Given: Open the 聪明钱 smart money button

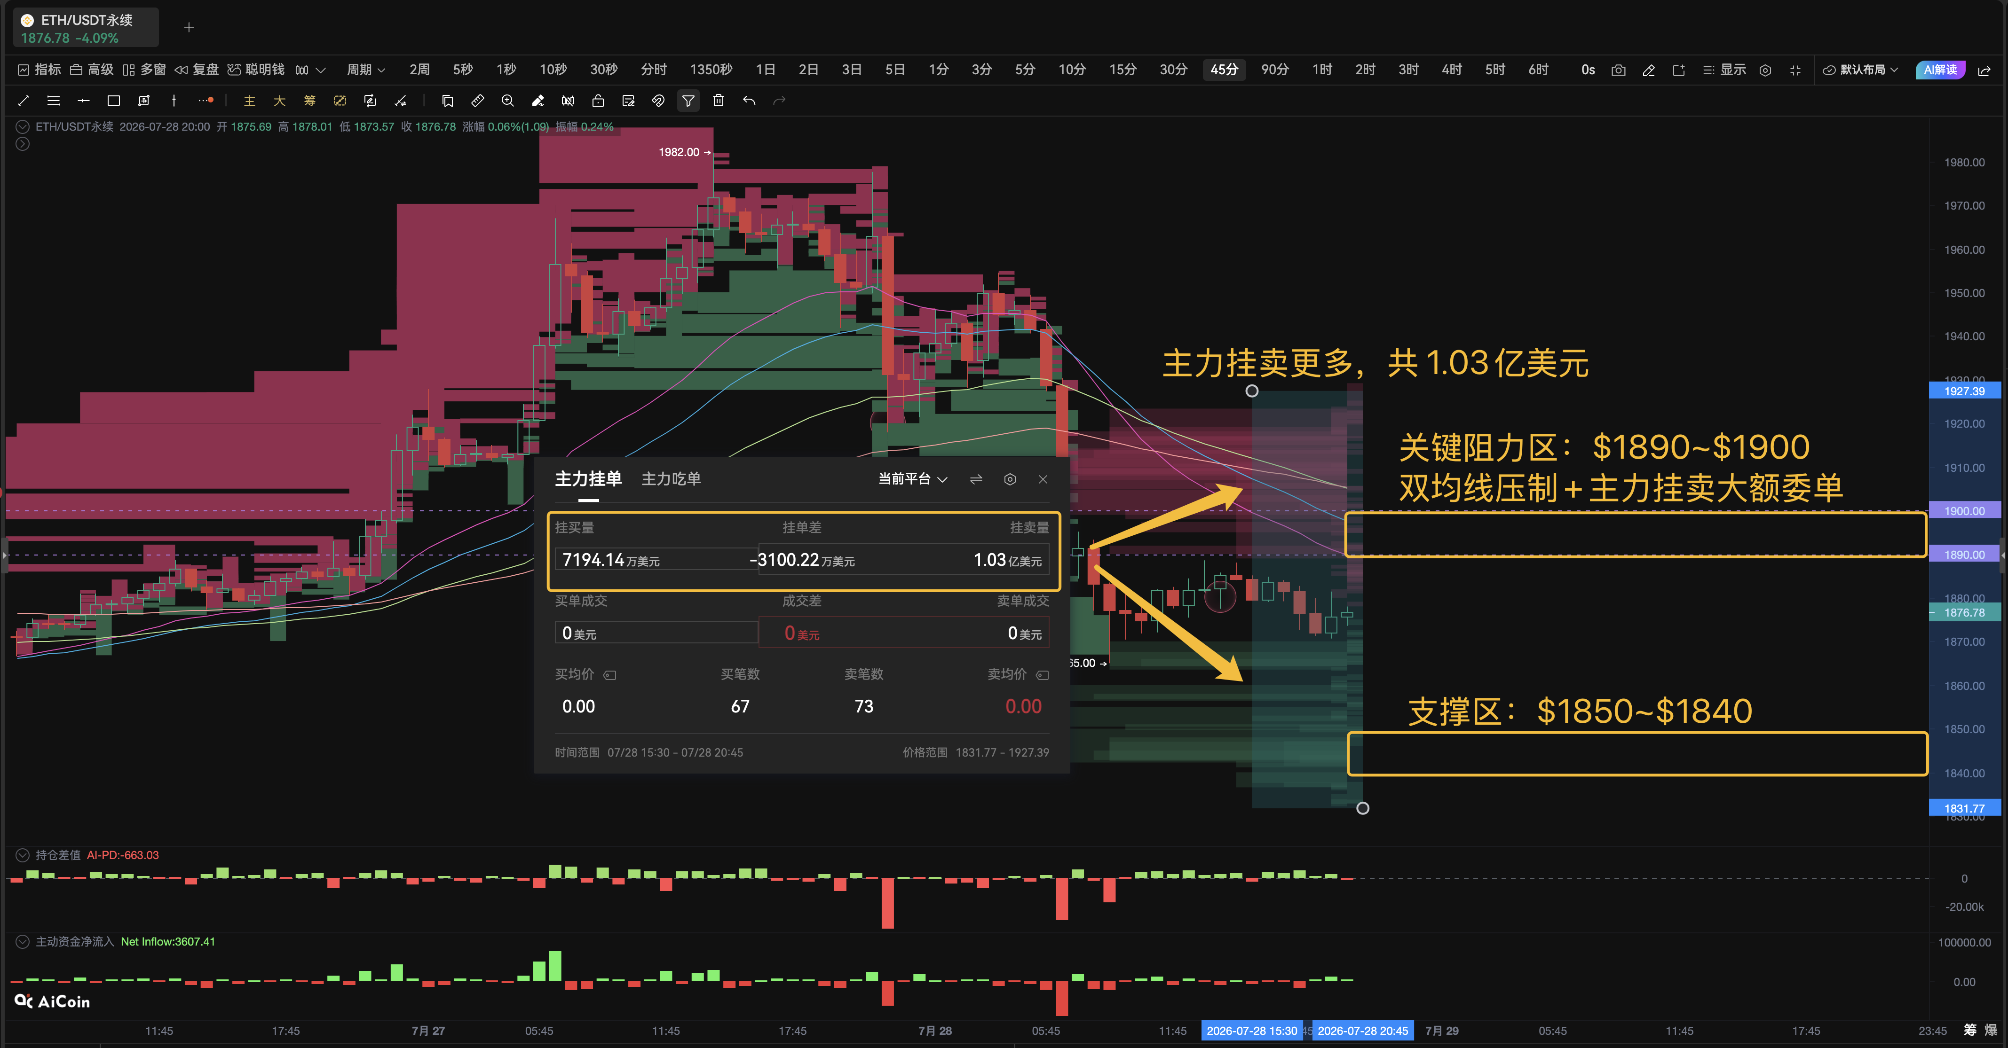Looking at the screenshot, I should click(x=256, y=70).
